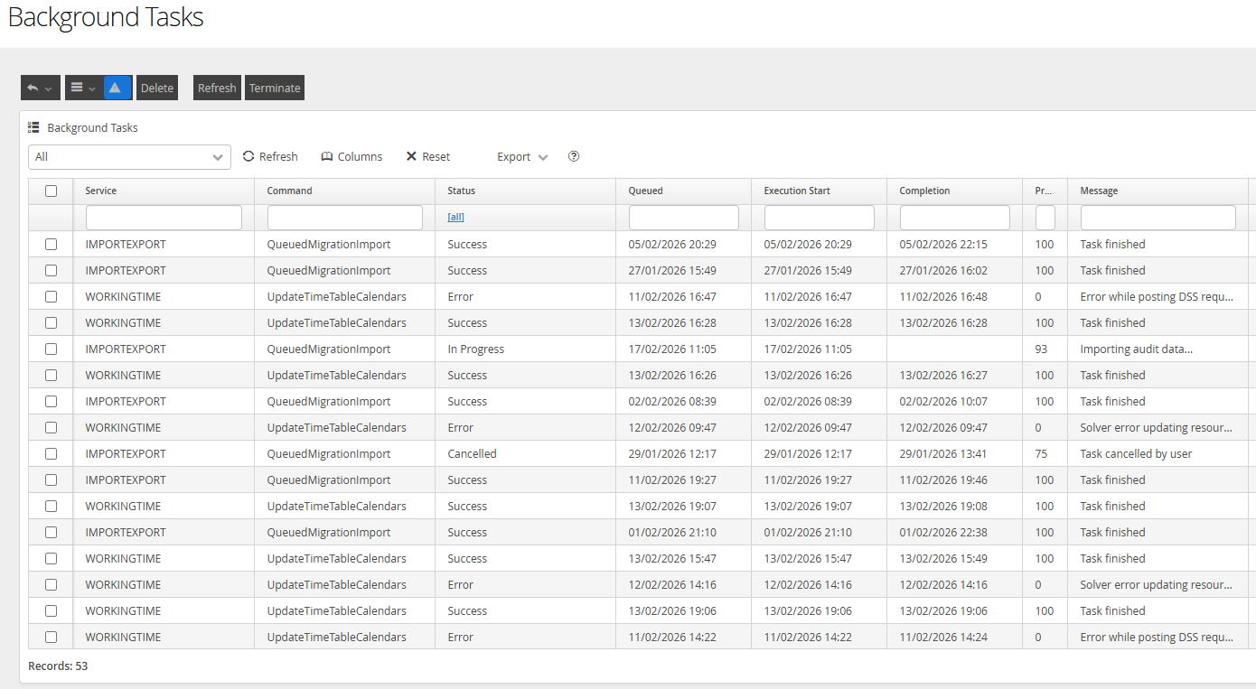Click the grid Refresh icon beside filter dropdown

point(248,156)
